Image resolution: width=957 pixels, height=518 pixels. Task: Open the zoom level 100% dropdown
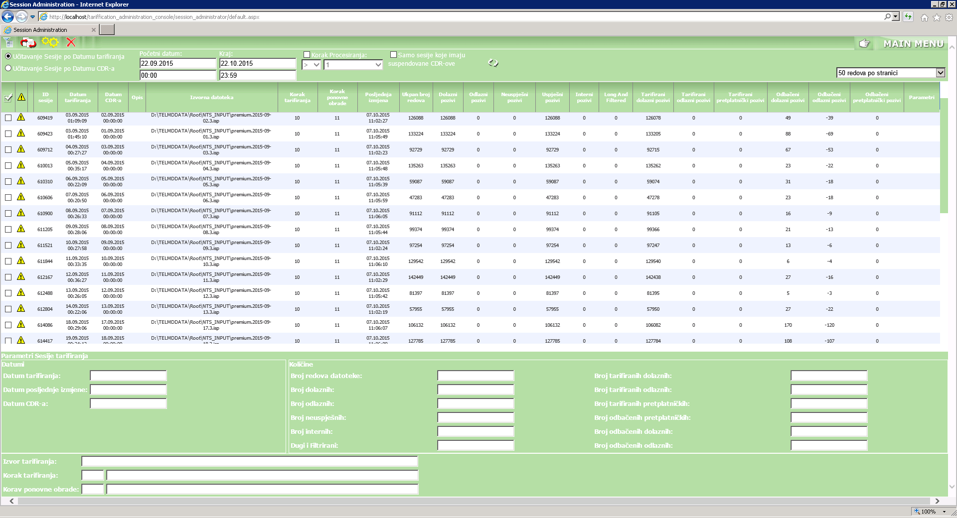[x=944, y=512]
